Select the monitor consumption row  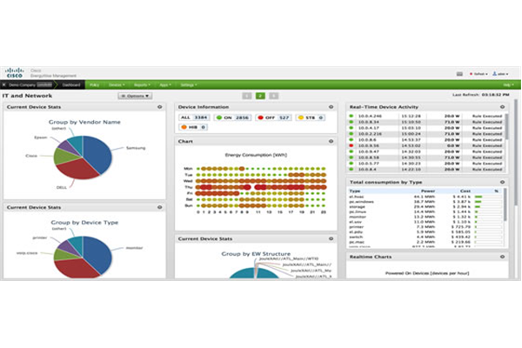[x=425, y=217]
